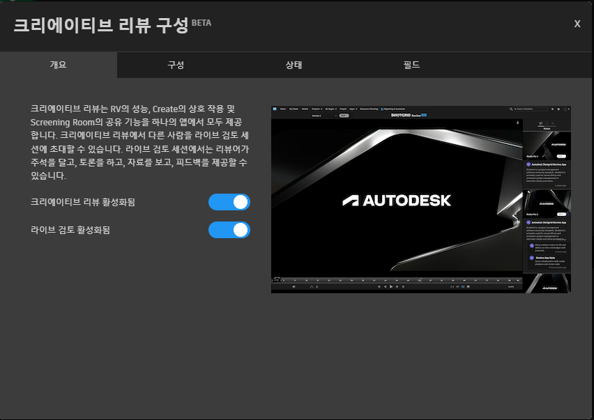Toggle 라이브 검토 활성화됨 switch
594x420 pixels.
coord(229,230)
